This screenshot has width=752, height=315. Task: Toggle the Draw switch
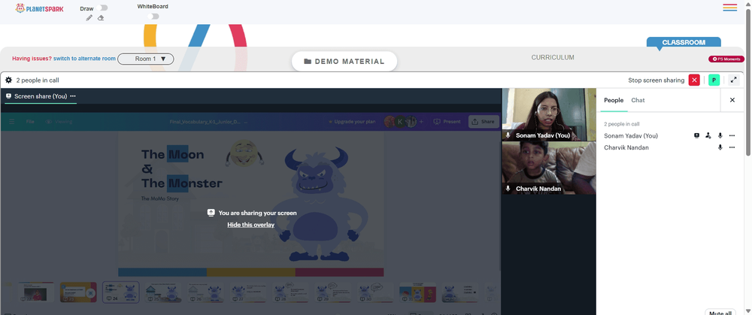tap(102, 8)
